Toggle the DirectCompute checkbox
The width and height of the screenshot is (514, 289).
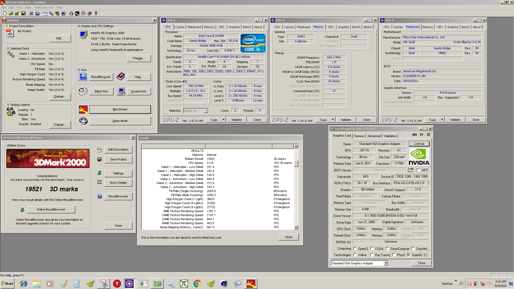tap(387, 249)
